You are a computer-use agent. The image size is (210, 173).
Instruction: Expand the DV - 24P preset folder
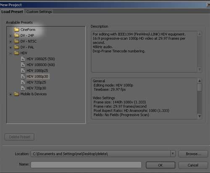point(10,36)
